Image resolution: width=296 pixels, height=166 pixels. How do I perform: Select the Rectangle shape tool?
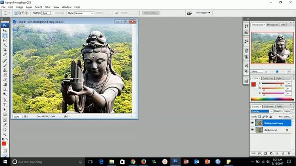click(5, 114)
